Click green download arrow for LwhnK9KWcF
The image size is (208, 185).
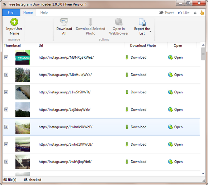(x=127, y=127)
